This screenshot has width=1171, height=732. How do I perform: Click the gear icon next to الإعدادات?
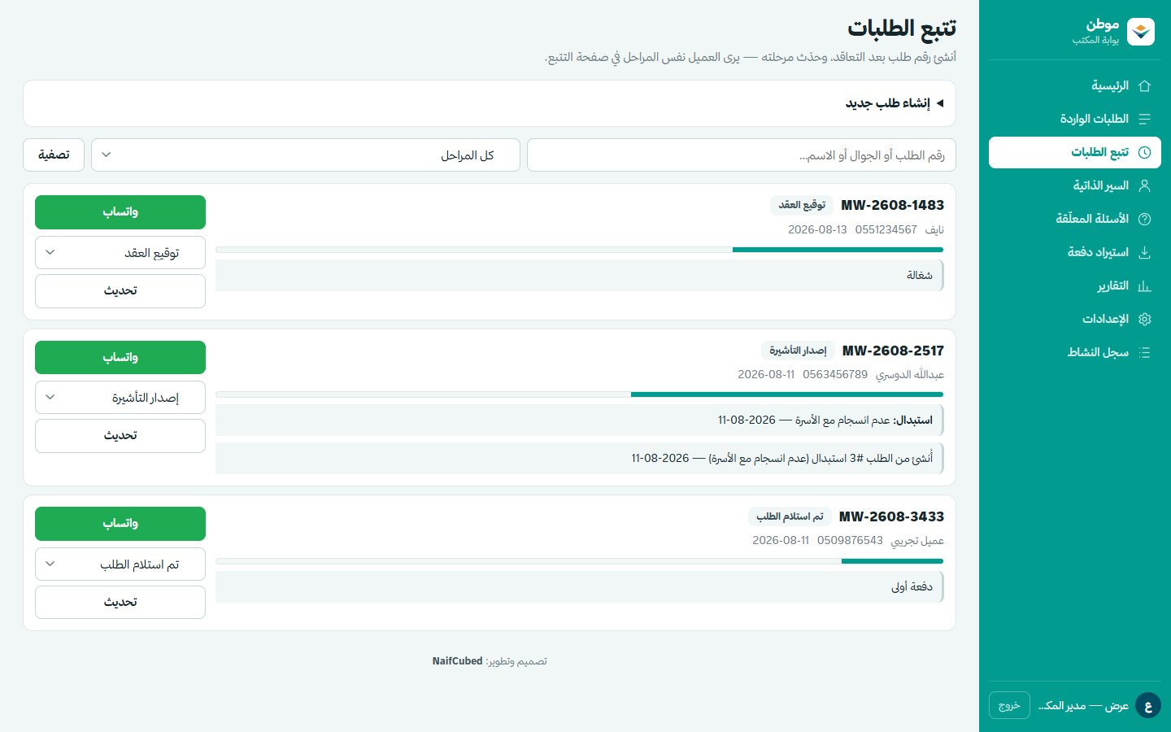tap(1145, 319)
